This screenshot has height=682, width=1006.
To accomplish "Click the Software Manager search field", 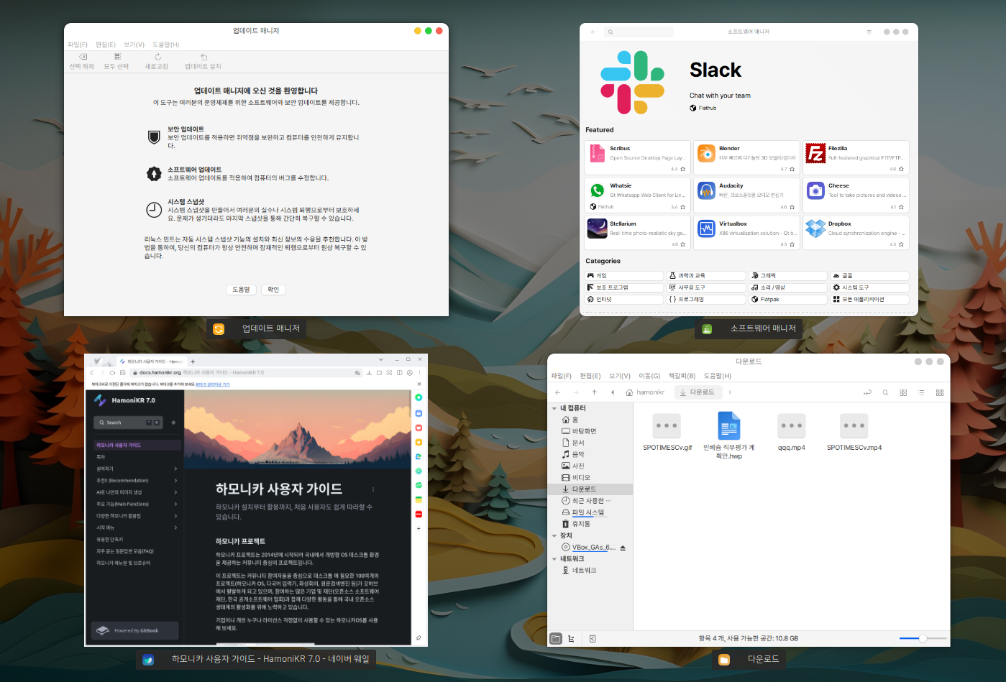I will 639,32.
